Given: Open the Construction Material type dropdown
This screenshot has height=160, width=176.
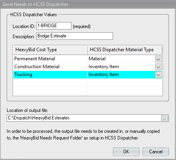Looking at the screenshot, I should pos(158,67).
